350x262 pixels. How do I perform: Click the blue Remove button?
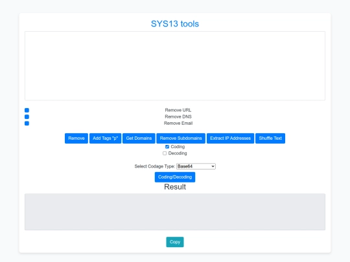coord(76,138)
